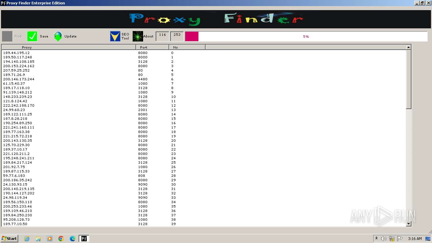Click the counter field showing 253
The width and height of the screenshot is (432, 243).
click(177, 36)
